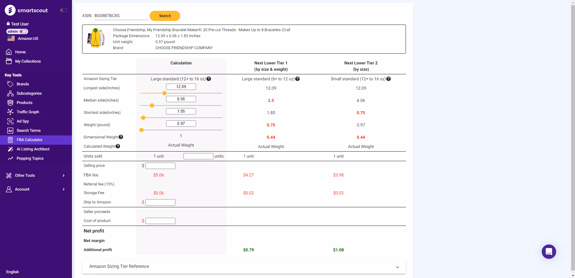The height and width of the screenshot is (278, 575).
Task: Click the Next Lower Tier 1 column header
Action: 271,66
